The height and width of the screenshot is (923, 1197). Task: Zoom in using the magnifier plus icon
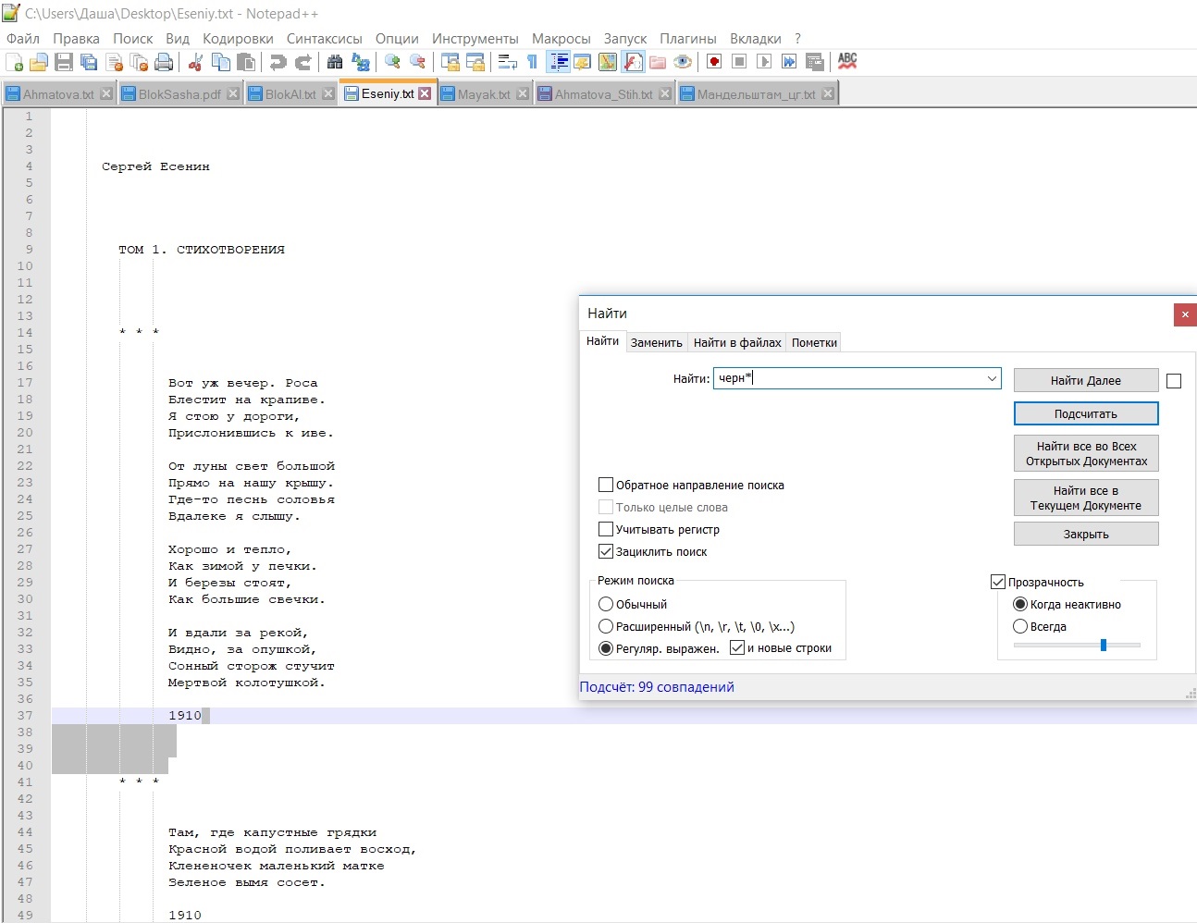tap(392, 62)
